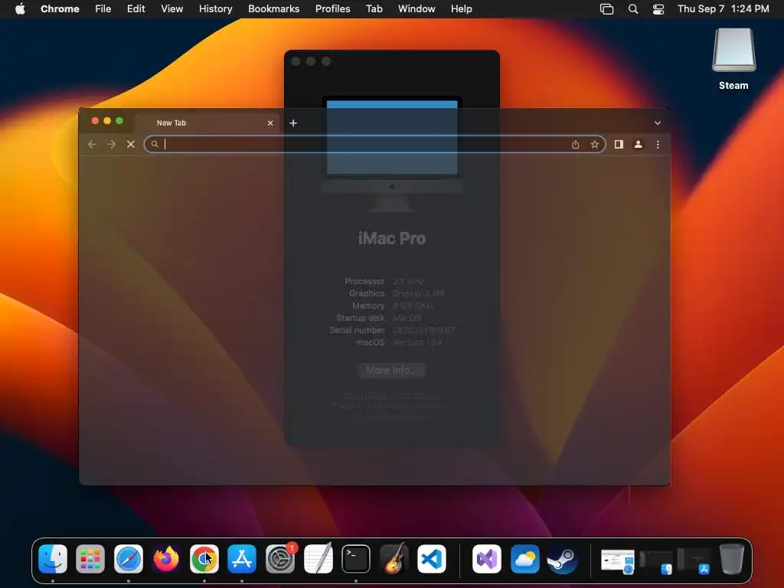Bookmark this tab with the star icon
Screen dimensions: 784x588
point(594,145)
